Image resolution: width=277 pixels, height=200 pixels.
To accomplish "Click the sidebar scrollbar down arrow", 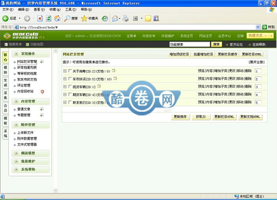I will pyautogui.click(x=55, y=191).
